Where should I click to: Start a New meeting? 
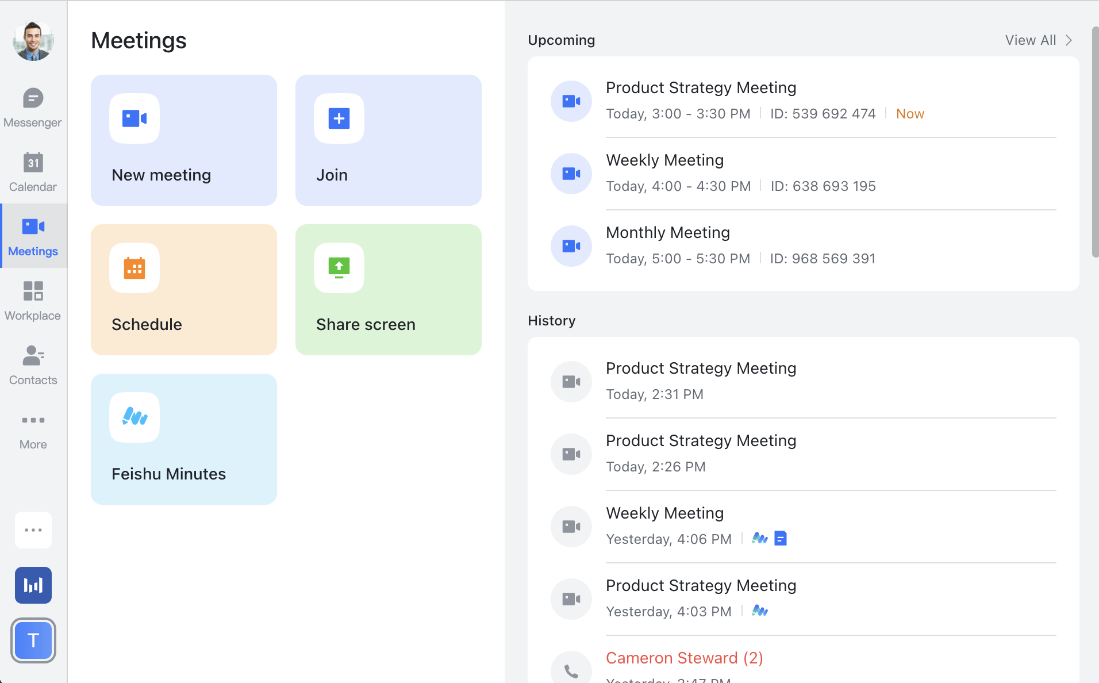[183, 140]
